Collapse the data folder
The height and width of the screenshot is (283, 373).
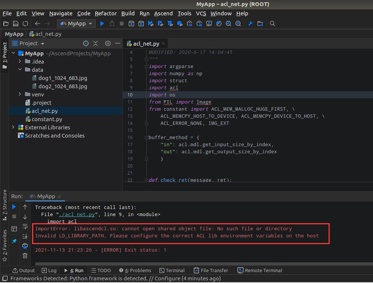20,70
